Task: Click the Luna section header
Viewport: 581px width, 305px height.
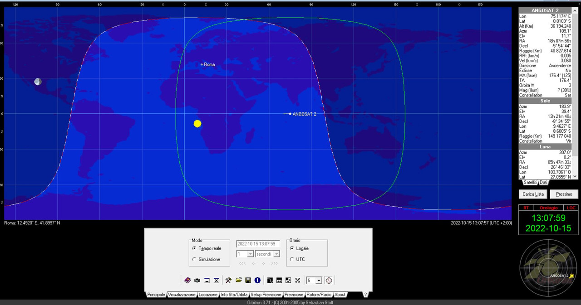Action: [x=545, y=147]
